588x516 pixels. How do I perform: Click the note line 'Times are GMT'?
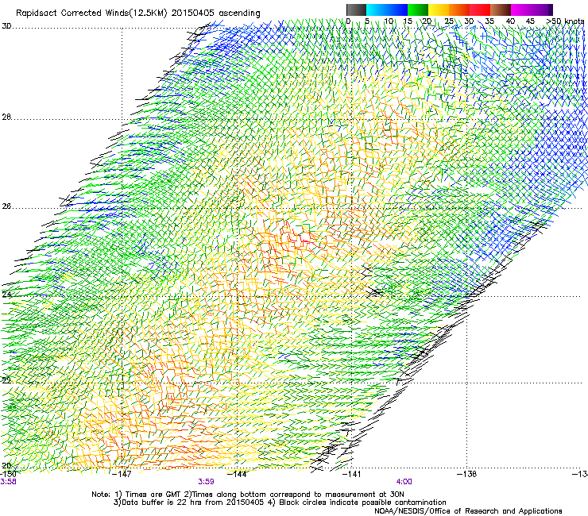point(153,495)
